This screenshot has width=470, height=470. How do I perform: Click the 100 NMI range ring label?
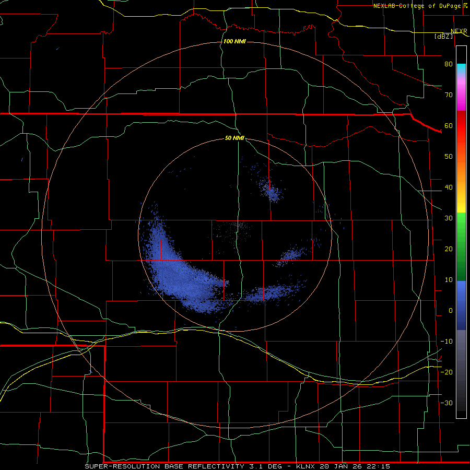[234, 41]
